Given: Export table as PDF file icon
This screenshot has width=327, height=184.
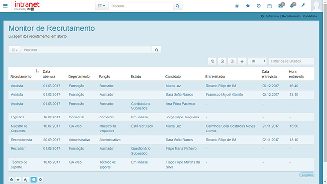Looking at the screenshot, I should coord(232,61).
